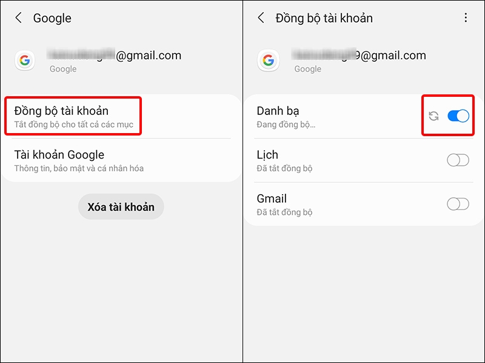The width and height of the screenshot is (485, 363).
Task: Tap the Gmail address on the left screen
Action: [115, 56]
